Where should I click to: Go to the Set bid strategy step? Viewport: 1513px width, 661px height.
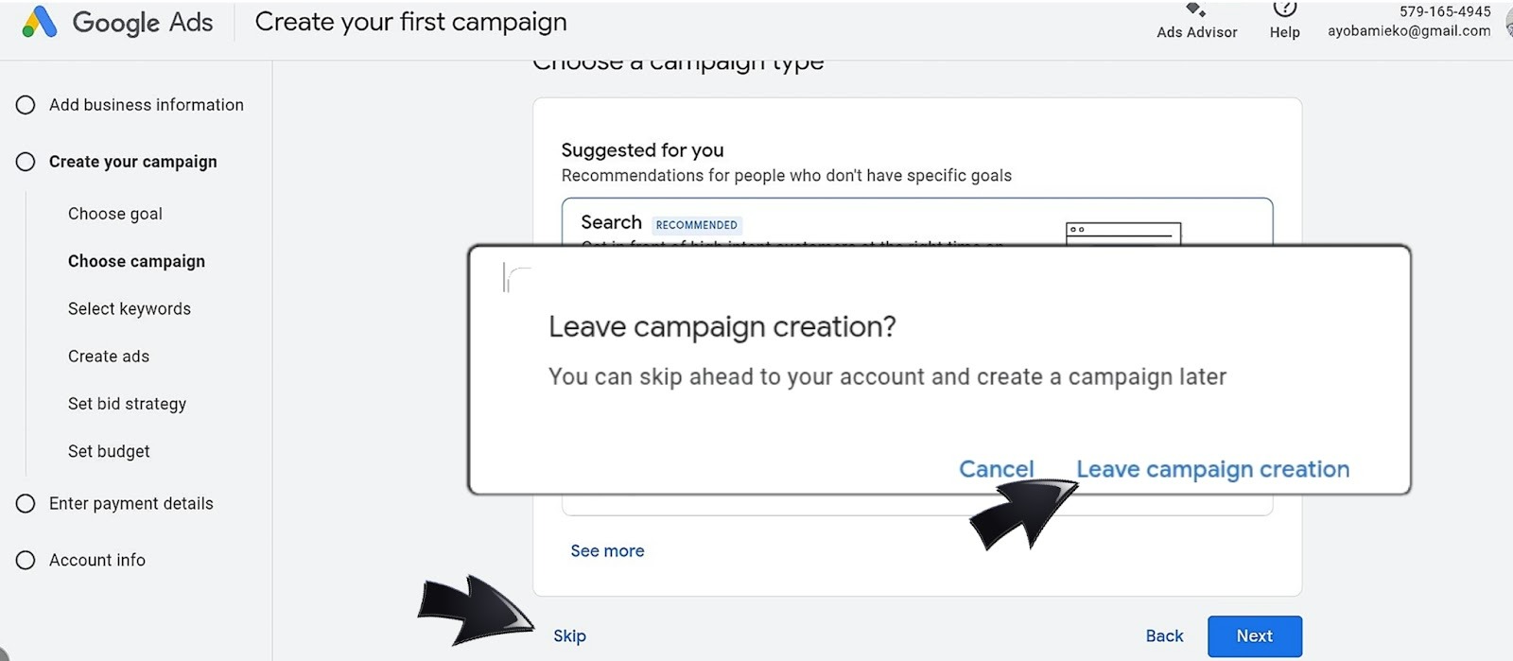coord(127,404)
